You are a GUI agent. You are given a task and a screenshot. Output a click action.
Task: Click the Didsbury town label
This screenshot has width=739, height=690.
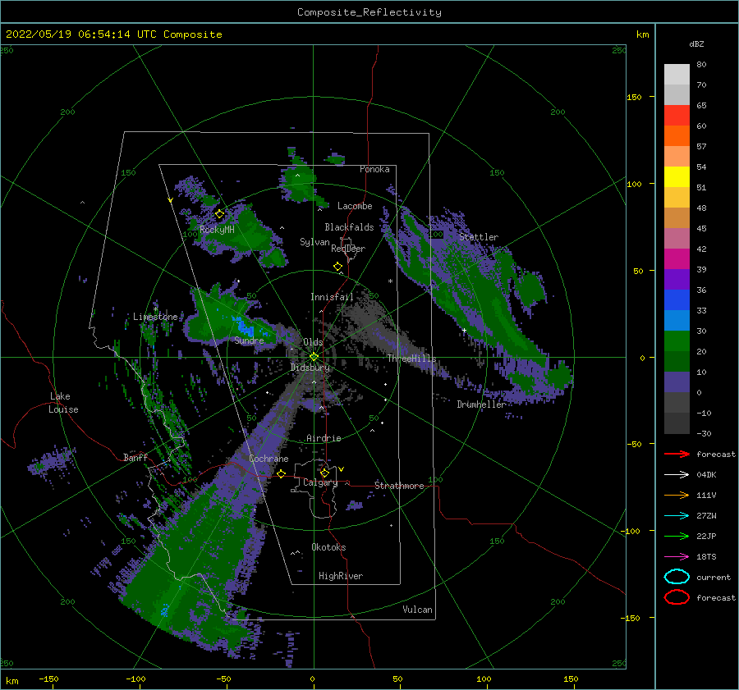pos(310,368)
